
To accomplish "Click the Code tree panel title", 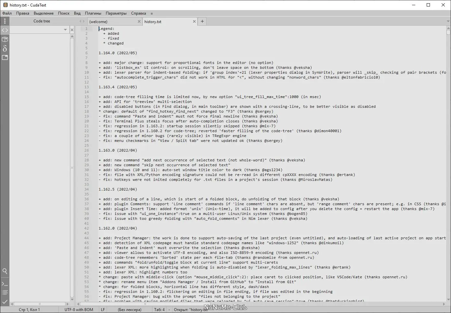I will 42,21.
